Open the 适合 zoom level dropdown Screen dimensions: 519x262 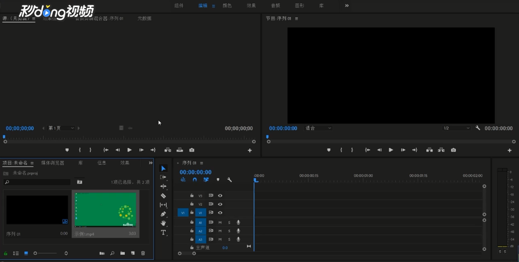[318, 128]
